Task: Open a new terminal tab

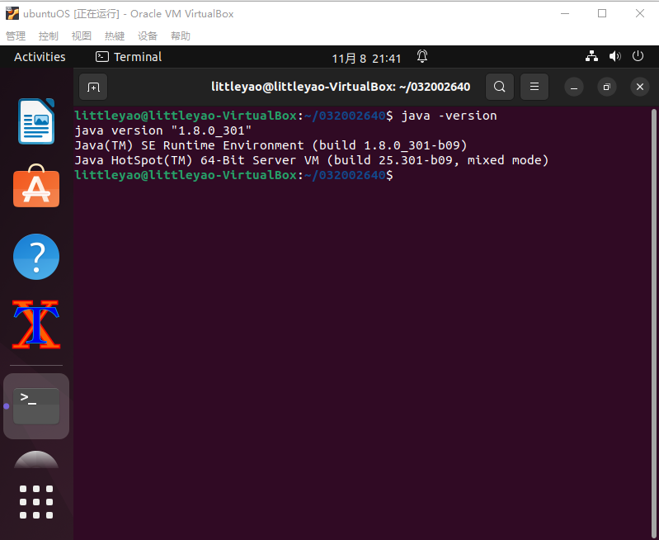Action: [93, 88]
